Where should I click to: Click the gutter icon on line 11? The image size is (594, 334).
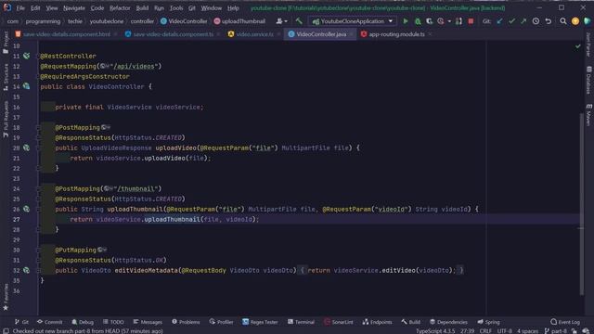pos(26,56)
